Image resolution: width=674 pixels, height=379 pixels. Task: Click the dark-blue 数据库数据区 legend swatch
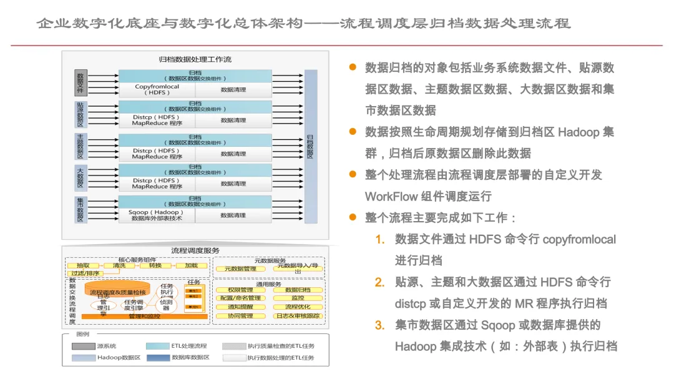coord(158,358)
